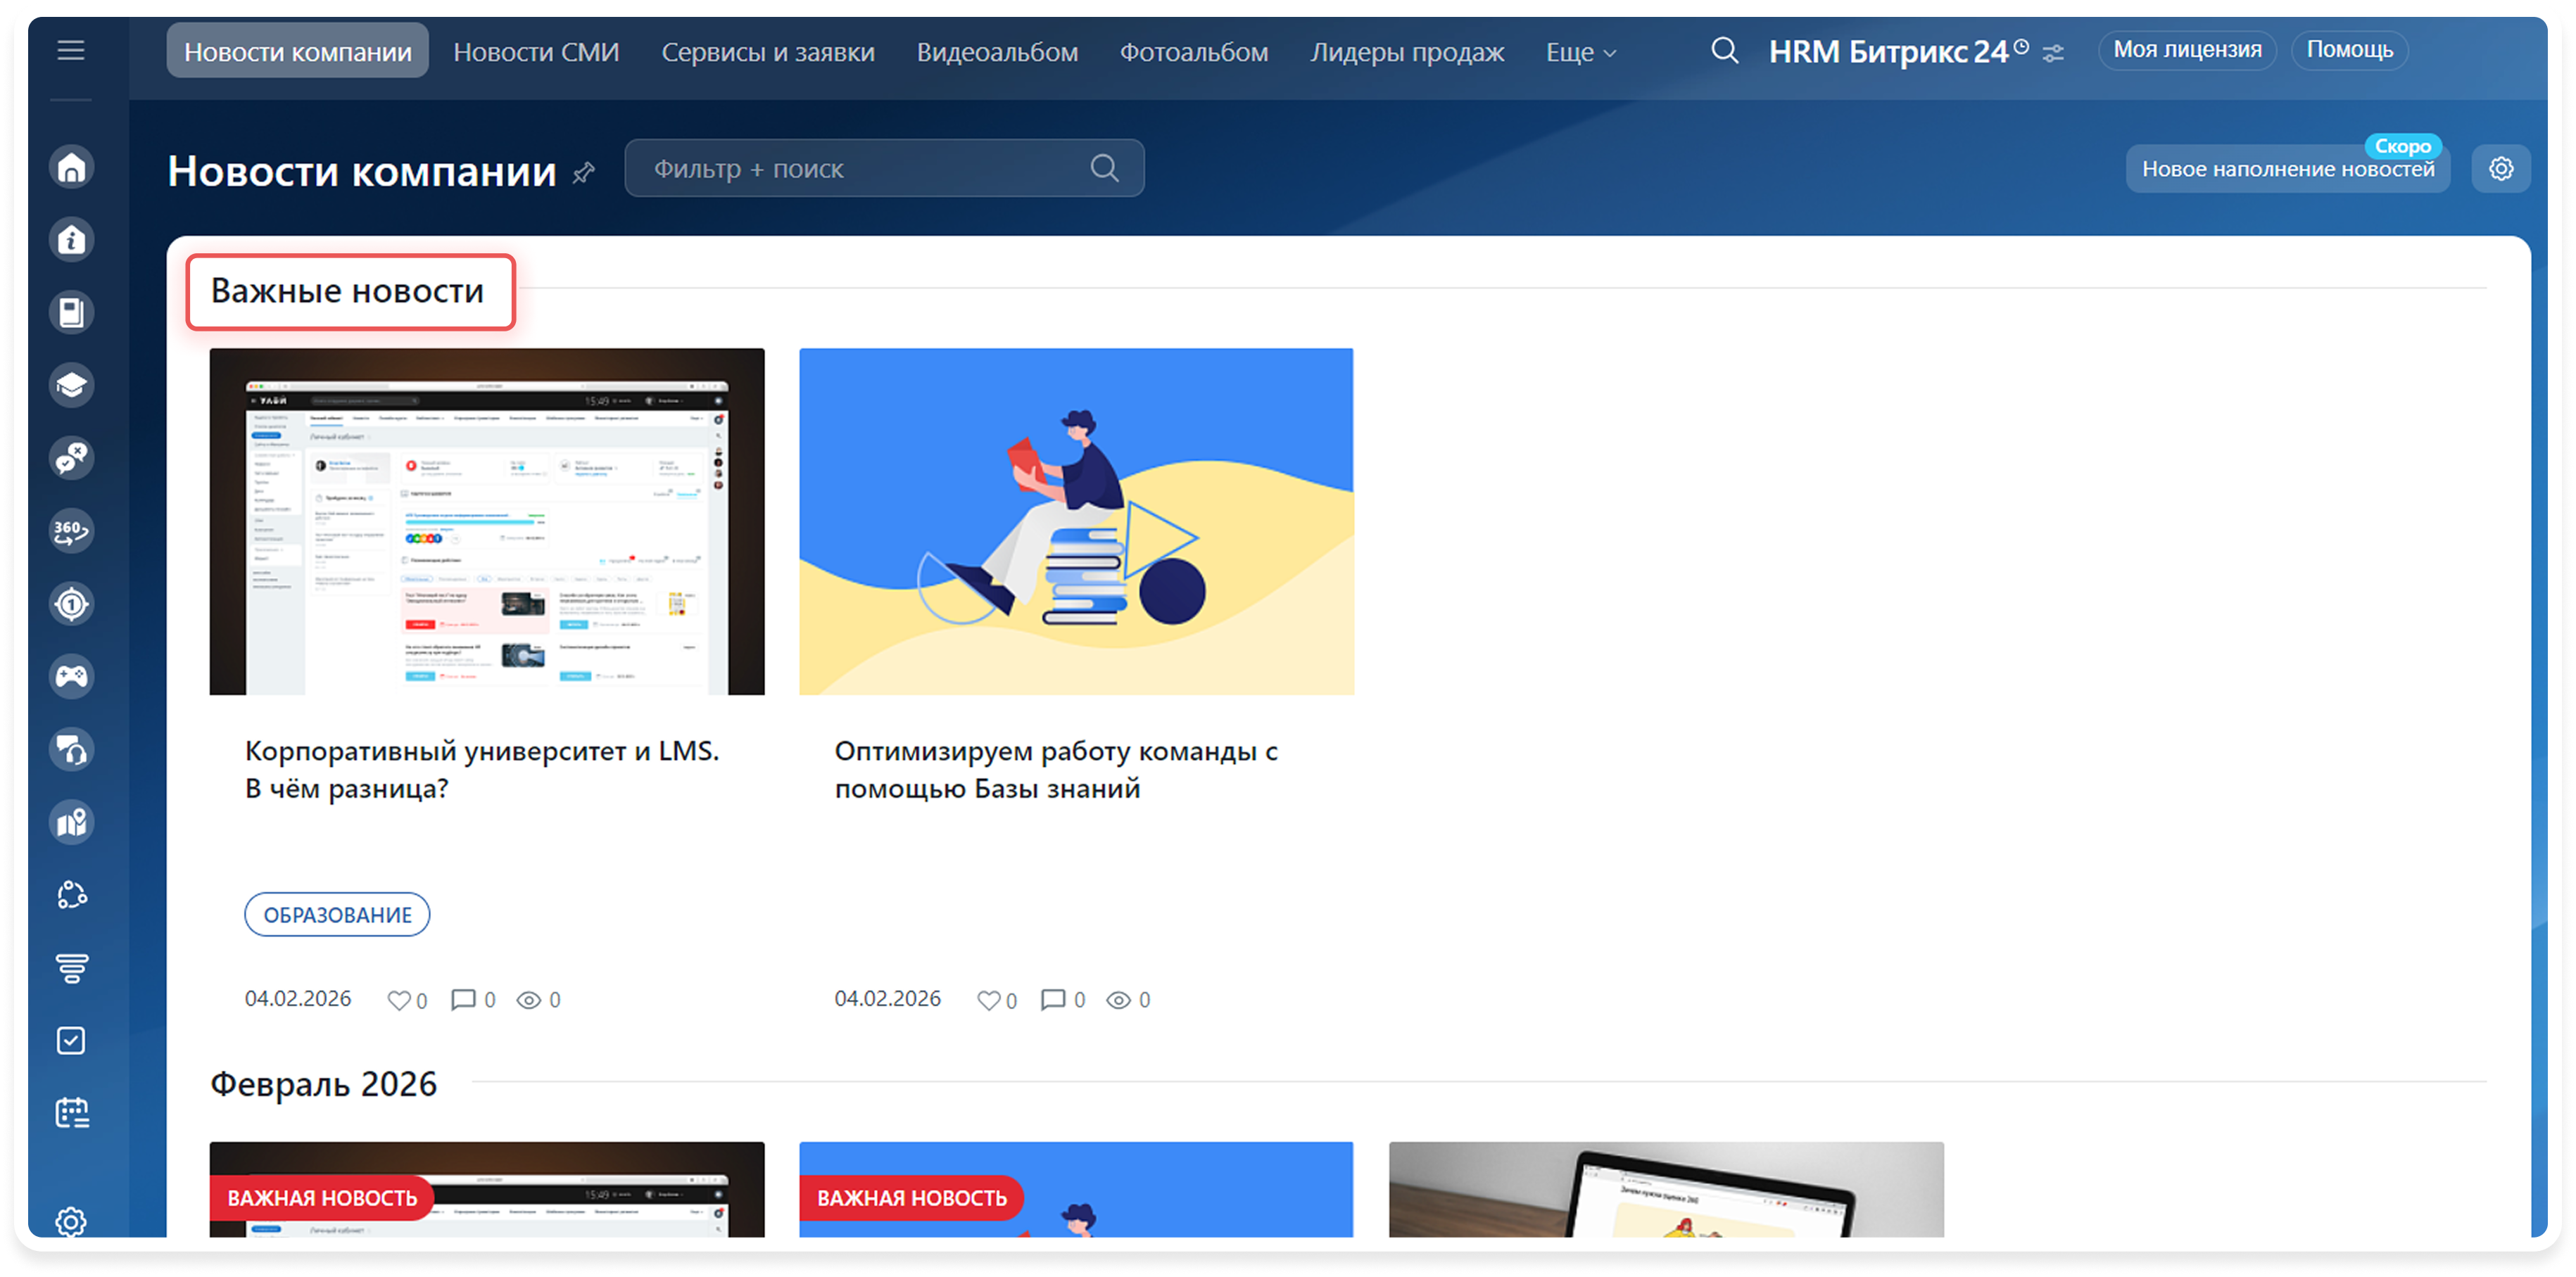Click the home icon in the sidebar
Screen dimensions: 2576x1277
click(x=71, y=167)
